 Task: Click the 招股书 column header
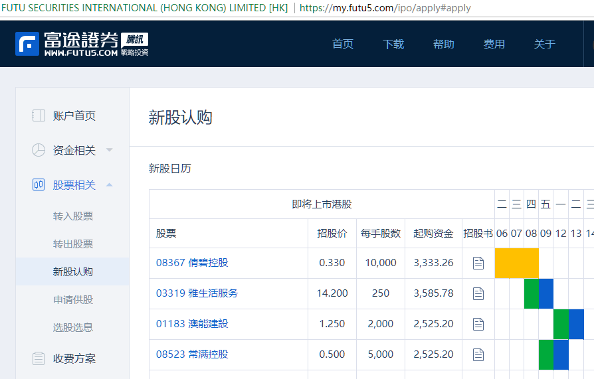[x=478, y=233]
